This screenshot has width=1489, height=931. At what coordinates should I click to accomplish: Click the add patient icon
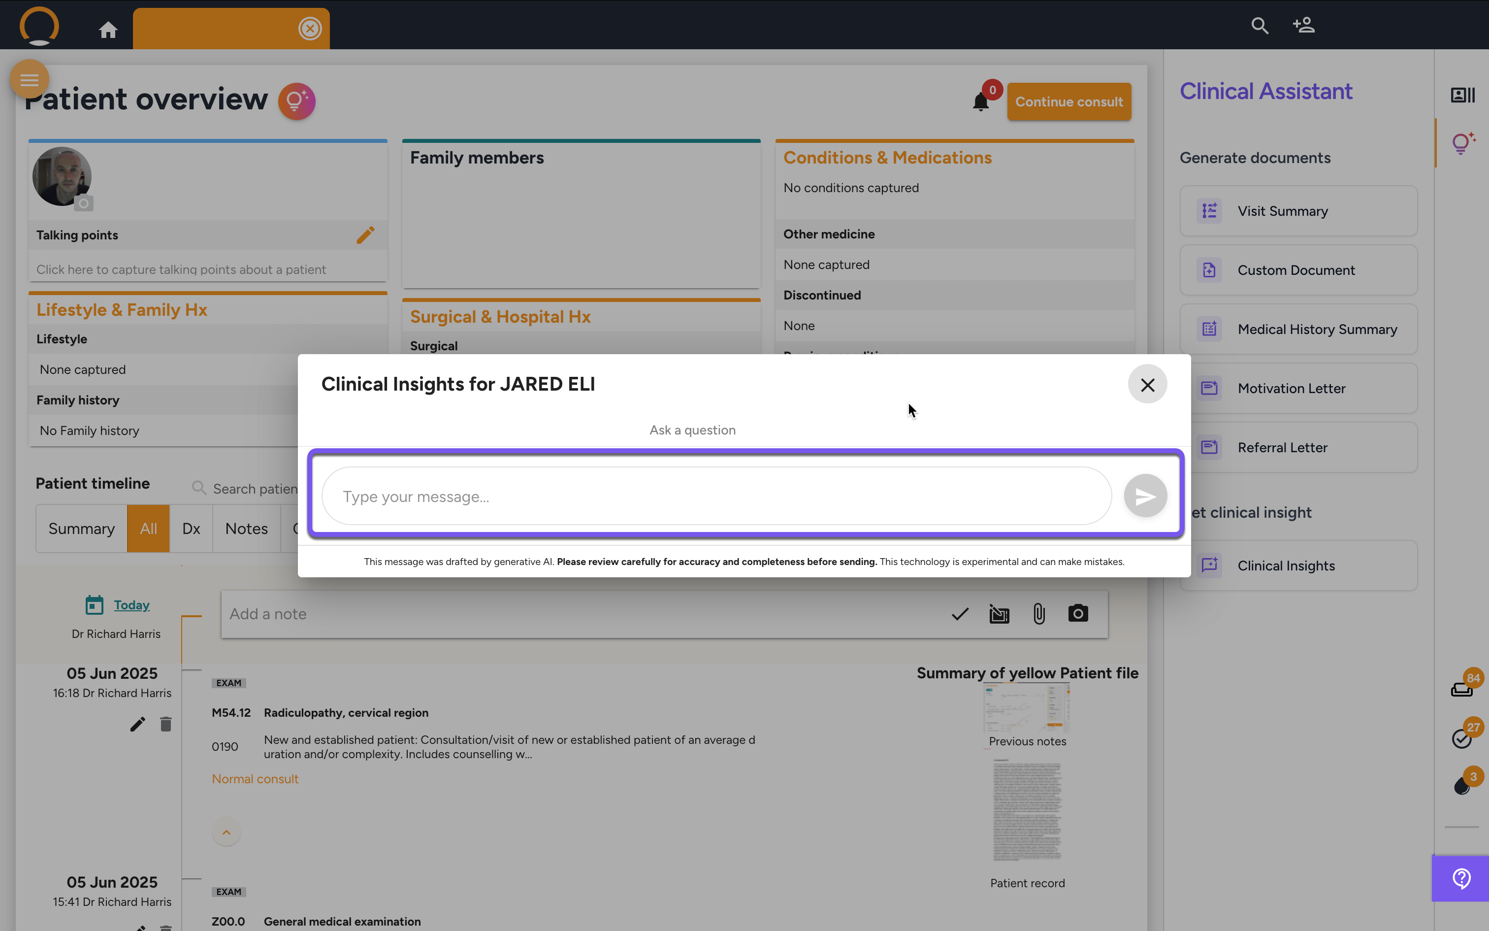pos(1303,26)
